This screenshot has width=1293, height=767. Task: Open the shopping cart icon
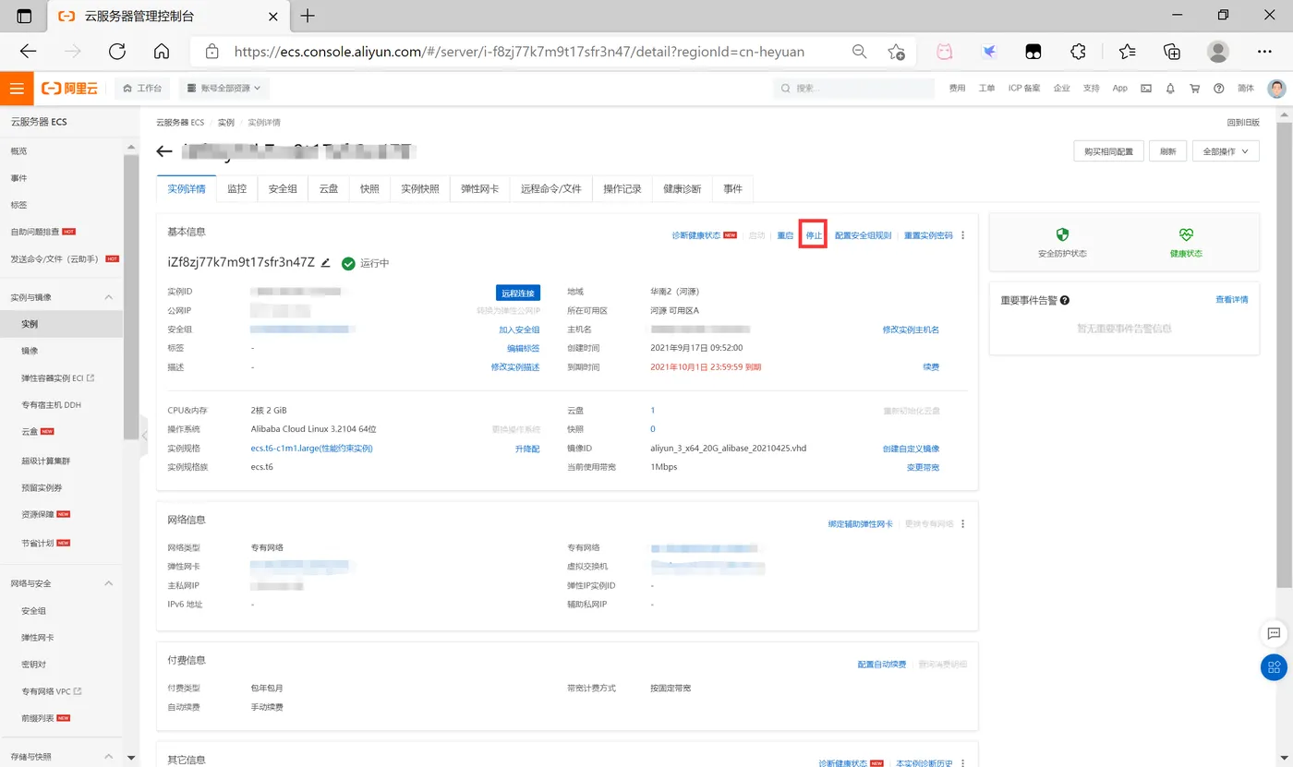coord(1194,89)
